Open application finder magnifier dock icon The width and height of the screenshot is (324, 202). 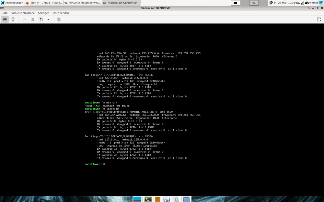(177, 199)
